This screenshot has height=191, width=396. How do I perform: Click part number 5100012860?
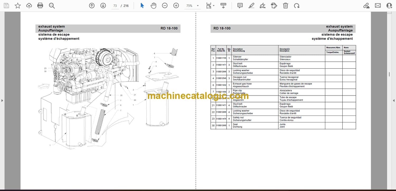(x=221, y=126)
